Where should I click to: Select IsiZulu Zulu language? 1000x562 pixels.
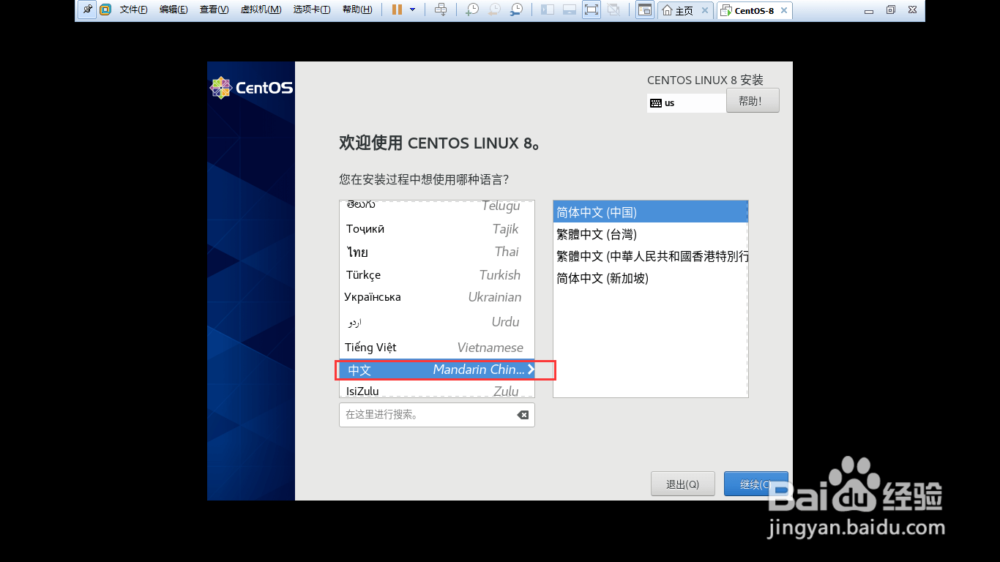tap(437, 391)
